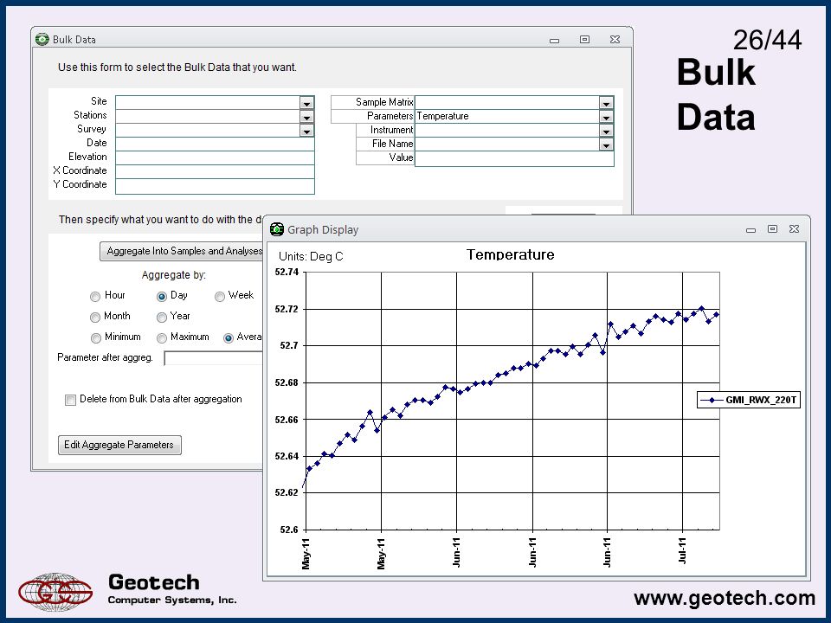Maximize the Graph Display window
This screenshot has height=623, width=831.
[773, 228]
